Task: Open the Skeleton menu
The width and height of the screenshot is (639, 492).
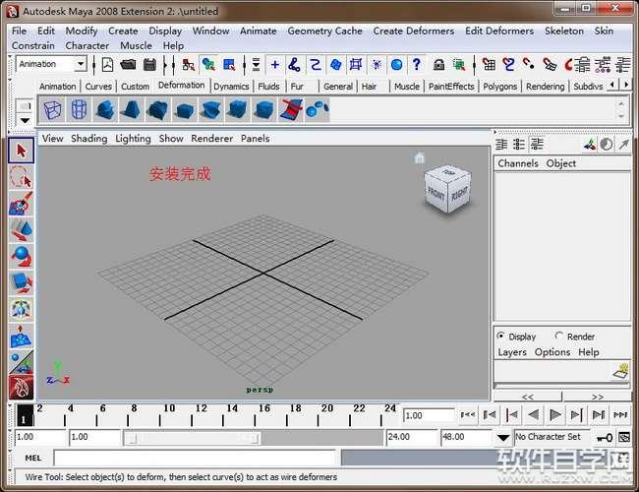Action: pos(564,31)
